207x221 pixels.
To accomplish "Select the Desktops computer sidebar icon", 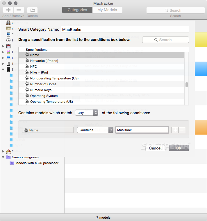I will tap(8, 52).
